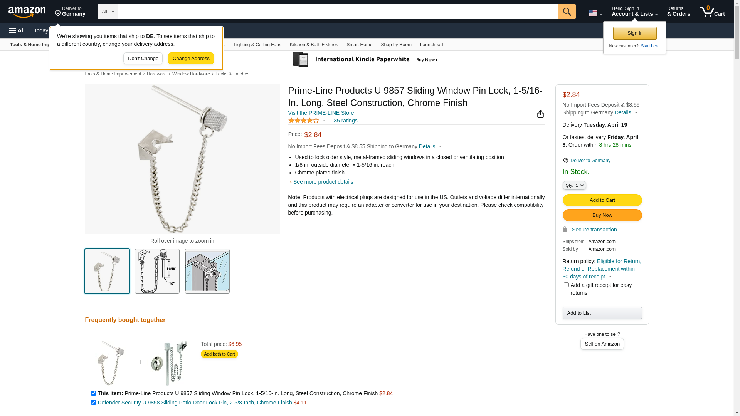Open the All search category dropdown

(108, 12)
